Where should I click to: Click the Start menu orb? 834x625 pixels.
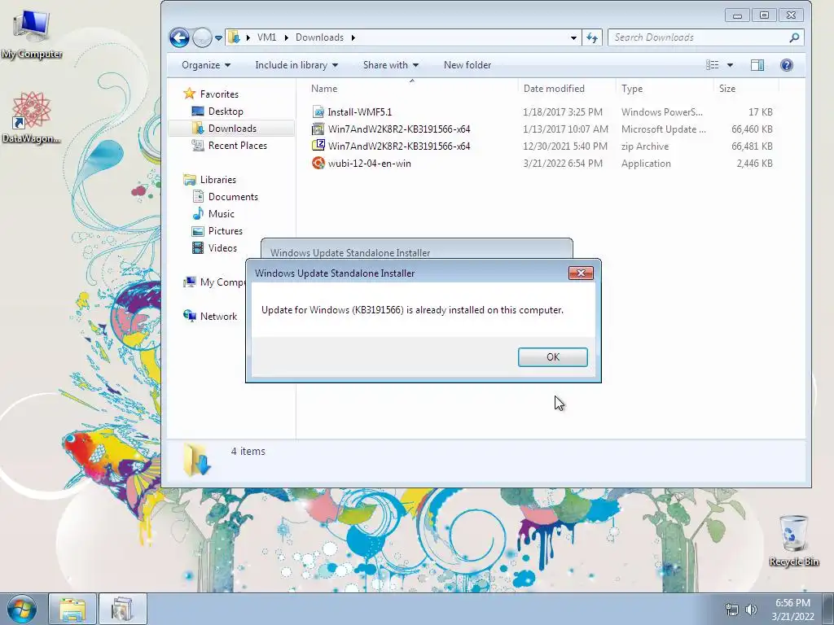click(22, 609)
